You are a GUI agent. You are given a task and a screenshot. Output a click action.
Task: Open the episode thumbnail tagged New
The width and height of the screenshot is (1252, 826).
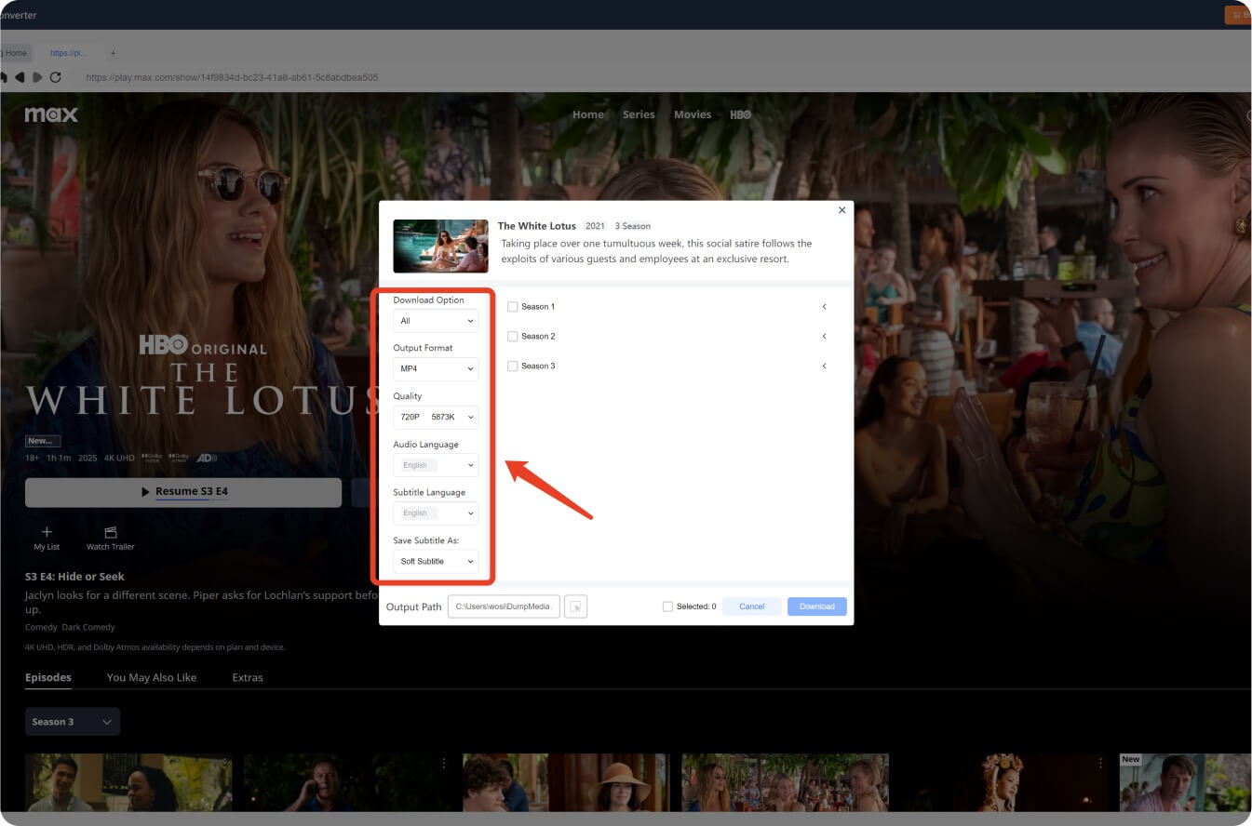1185,782
